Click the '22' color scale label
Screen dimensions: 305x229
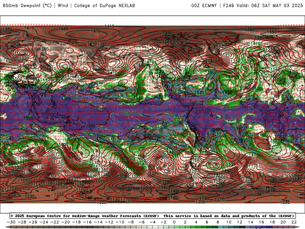click(x=294, y=222)
